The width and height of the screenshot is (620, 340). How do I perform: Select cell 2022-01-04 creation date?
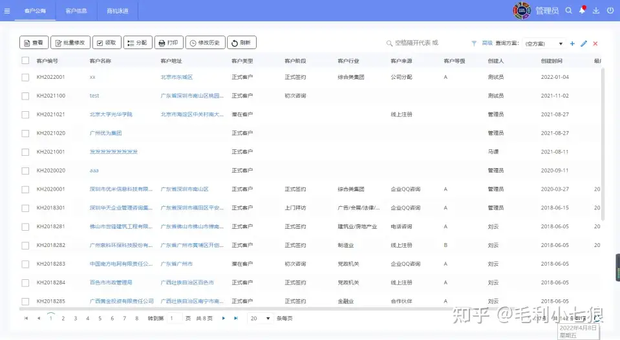pyautogui.click(x=555, y=77)
